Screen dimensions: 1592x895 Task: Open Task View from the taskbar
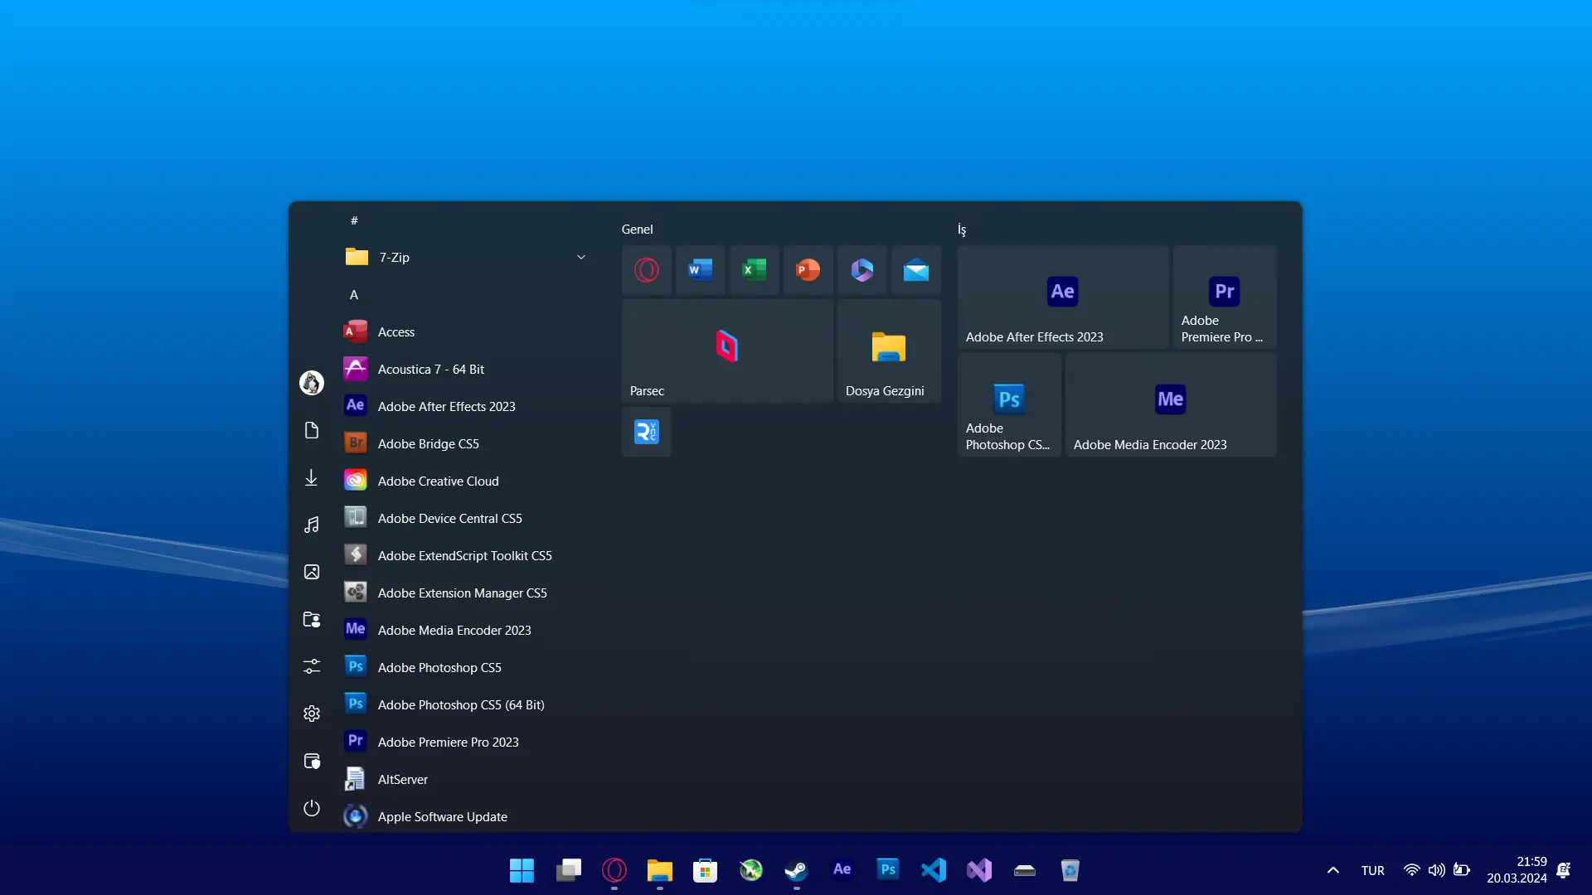(569, 870)
